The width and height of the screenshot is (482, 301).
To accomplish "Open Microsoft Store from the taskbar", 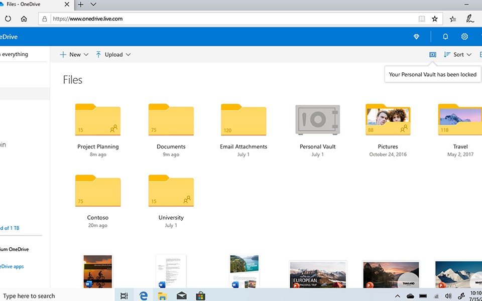I will [201, 296].
